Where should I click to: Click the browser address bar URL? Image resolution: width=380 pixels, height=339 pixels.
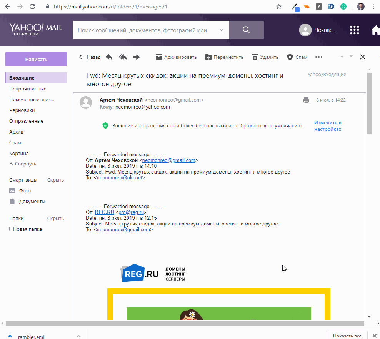coord(110,7)
